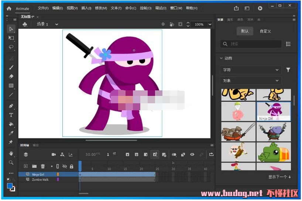Click the blue fill color swatch
This screenshot has width=302, height=201.
click(x=10, y=186)
